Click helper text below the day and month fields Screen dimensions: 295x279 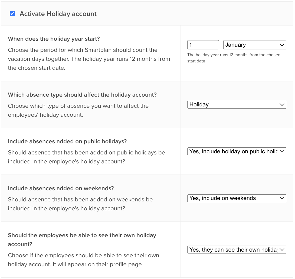(234, 58)
